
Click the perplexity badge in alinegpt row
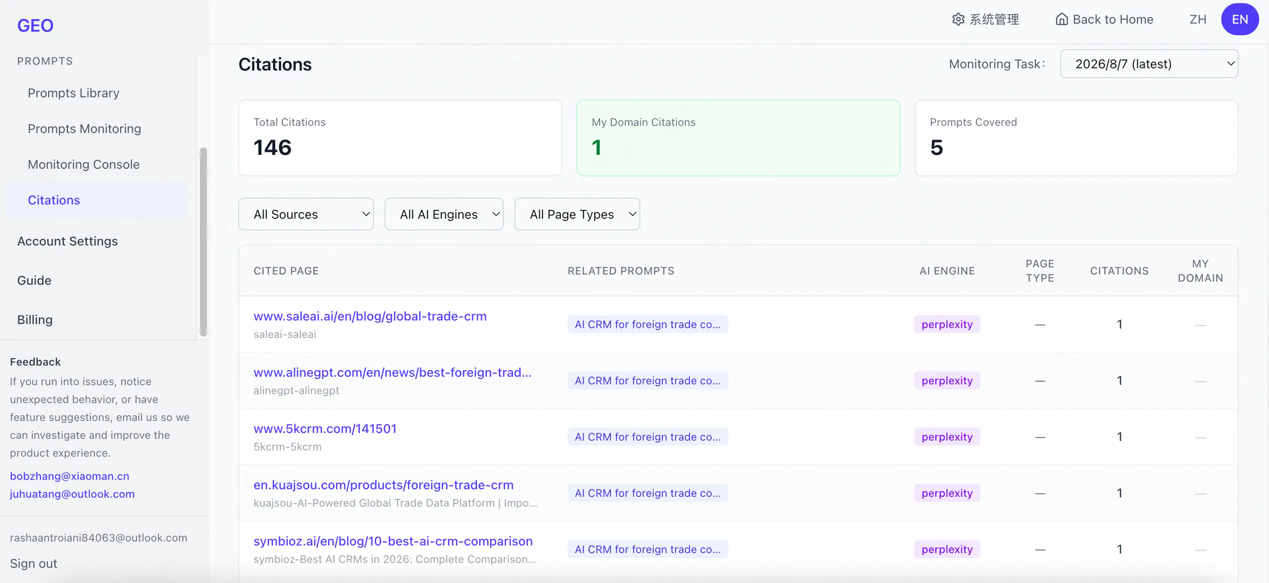click(x=947, y=380)
